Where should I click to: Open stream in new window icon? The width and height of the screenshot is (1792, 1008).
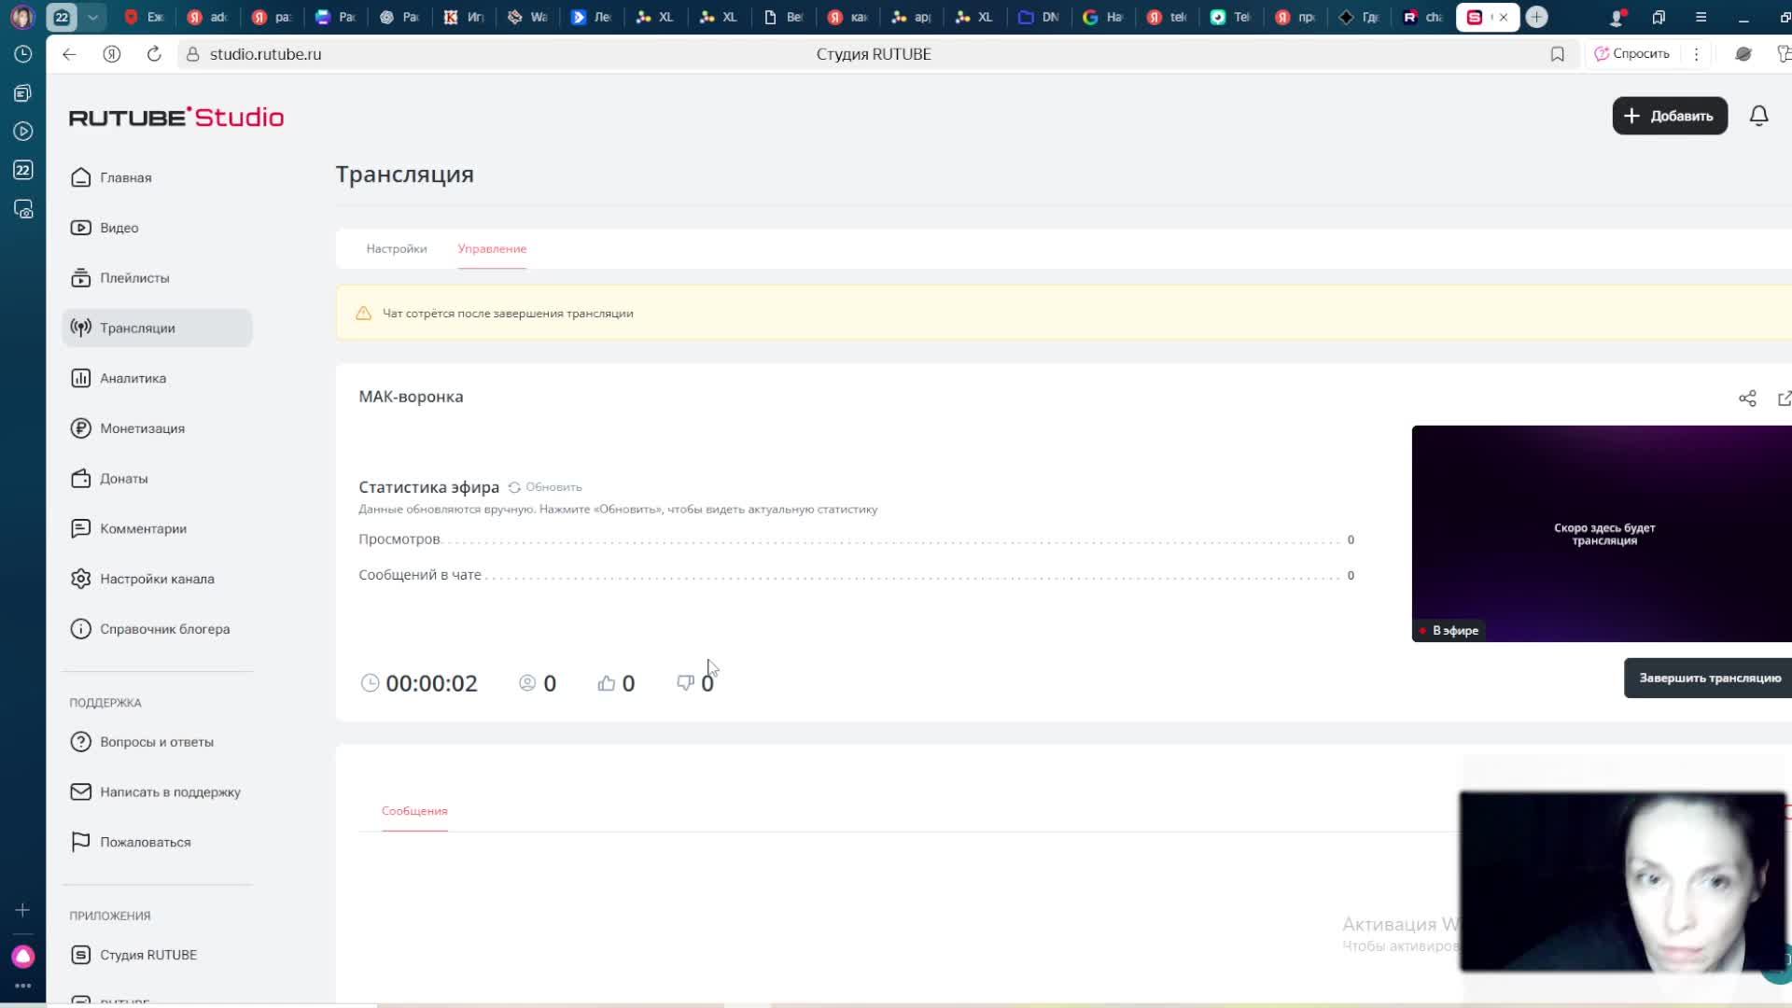point(1784,399)
